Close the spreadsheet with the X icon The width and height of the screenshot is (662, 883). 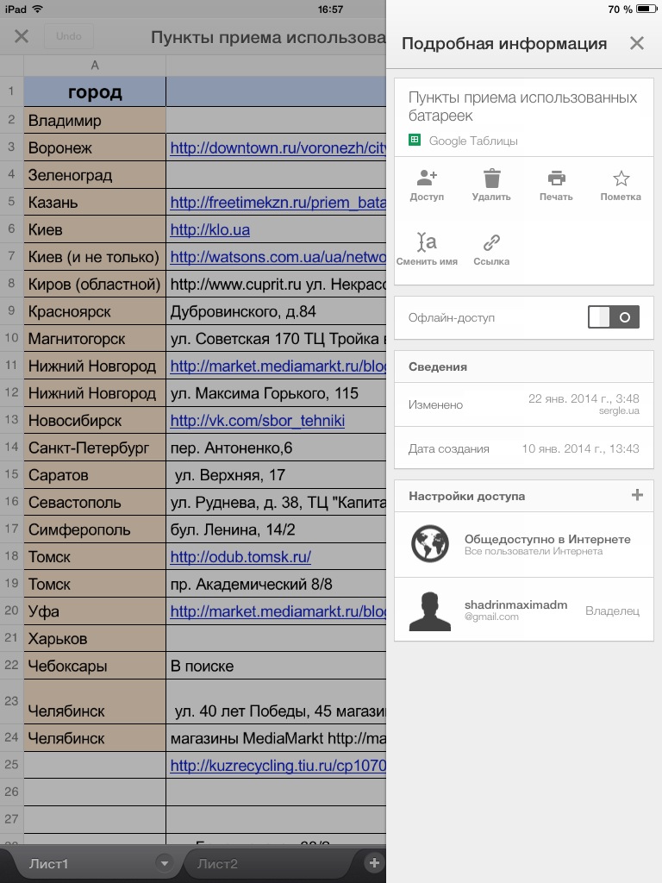tap(22, 36)
